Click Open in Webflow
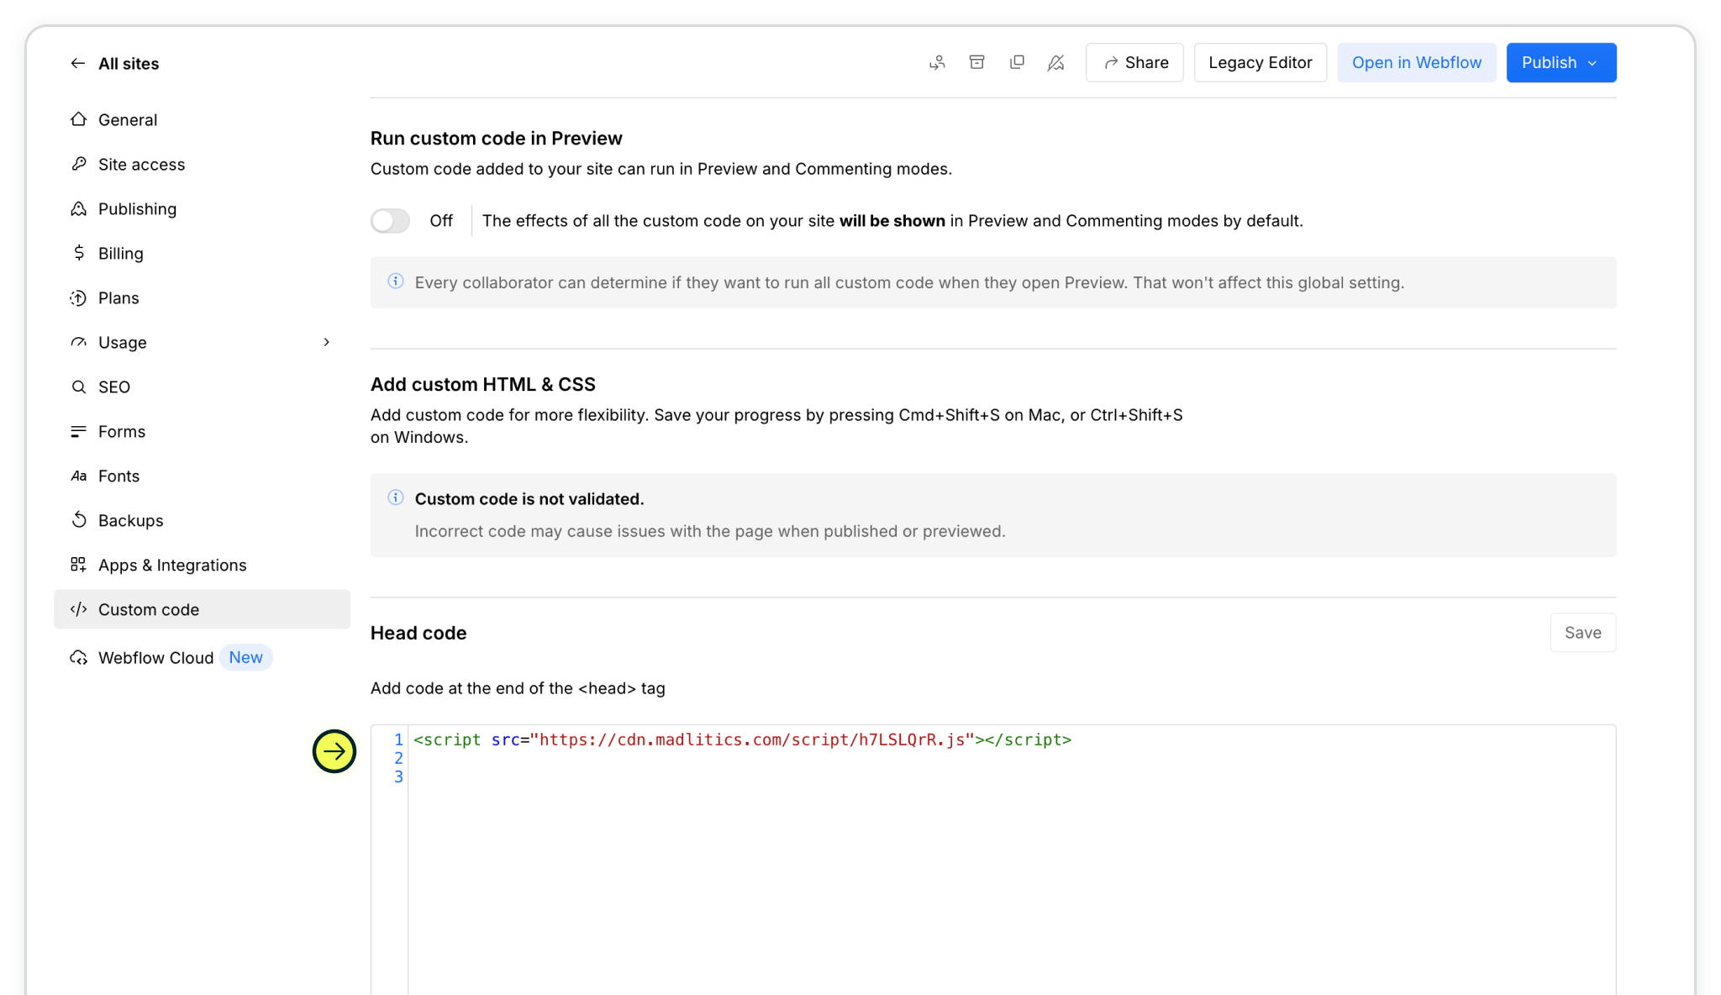 [x=1416, y=62]
